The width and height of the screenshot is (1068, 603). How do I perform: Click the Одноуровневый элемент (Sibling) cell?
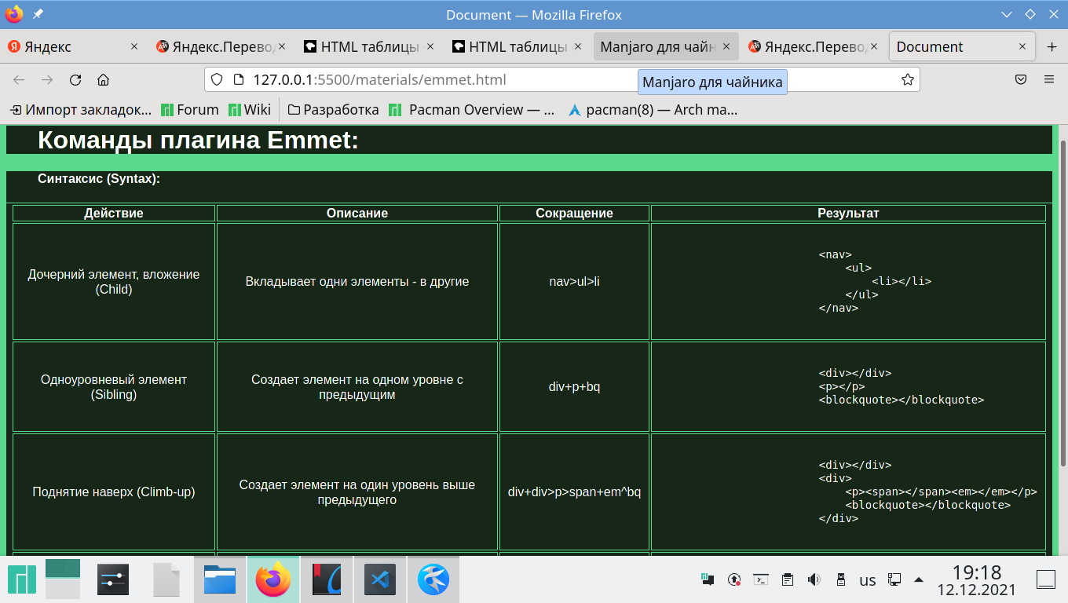point(114,386)
